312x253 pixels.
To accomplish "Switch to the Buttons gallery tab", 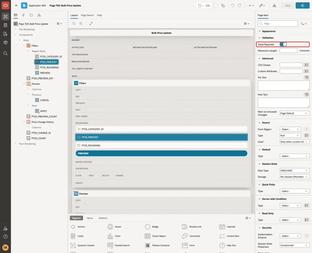I will coord(103,218).
